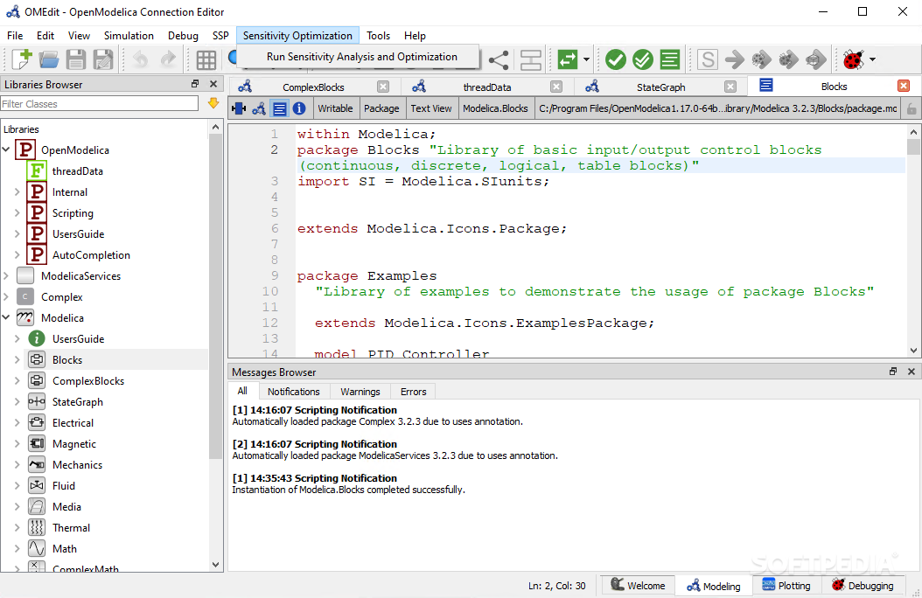Switch to the StateGraph tab
Image resolution: width=922 pixels, height=598 pixels.
(x=661, y=87)
